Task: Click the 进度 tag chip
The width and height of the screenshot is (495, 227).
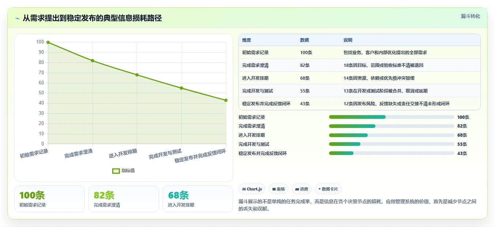Action: (x=302, y=189)
